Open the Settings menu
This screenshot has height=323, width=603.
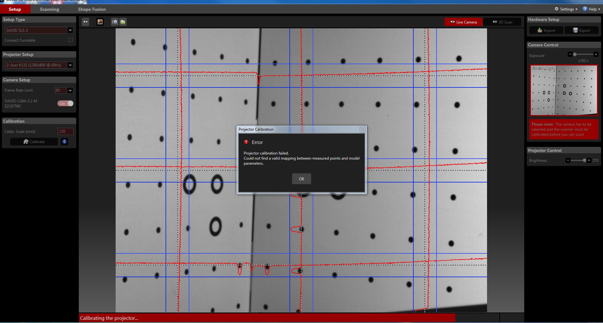coord(566,9)
